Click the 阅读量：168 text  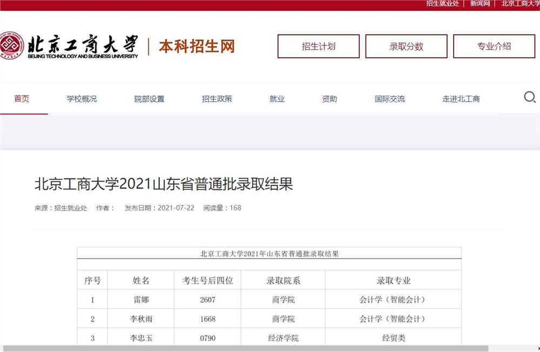[222, 208]
